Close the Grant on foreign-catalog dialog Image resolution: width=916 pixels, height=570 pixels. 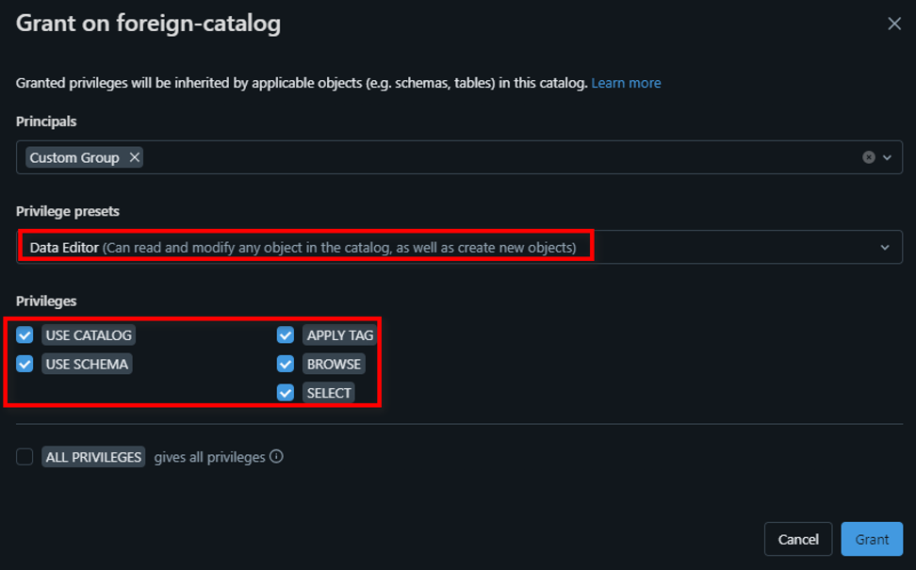[x=894, y=24]
